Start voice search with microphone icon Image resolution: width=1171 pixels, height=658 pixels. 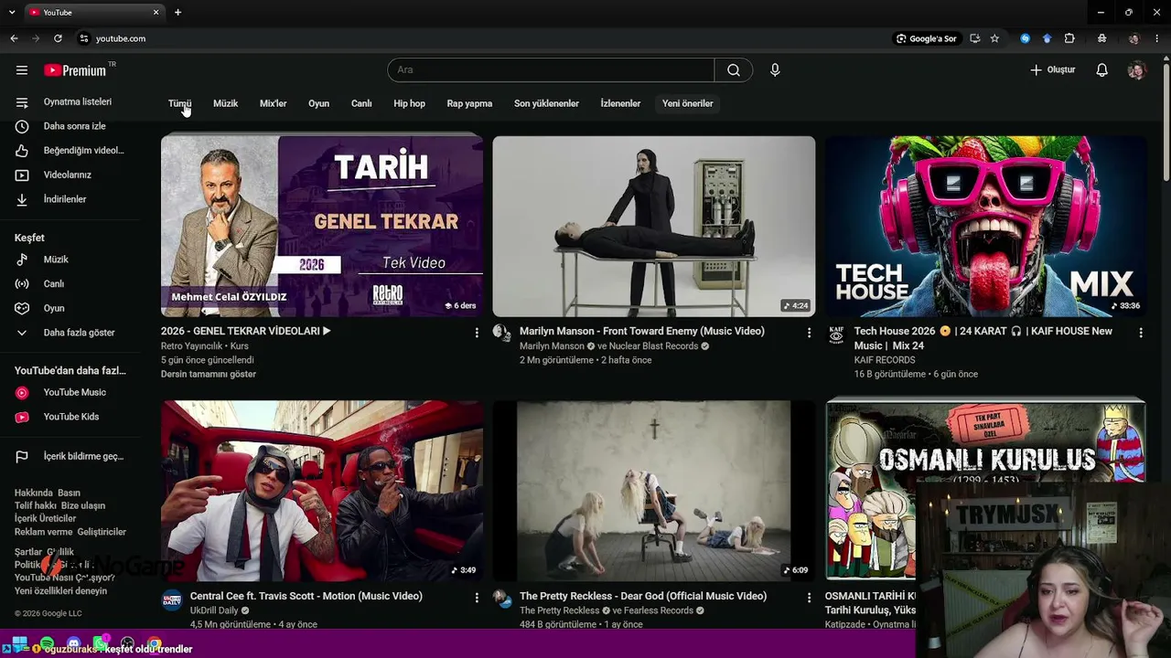pyautogui.click(x=775, y=70)
